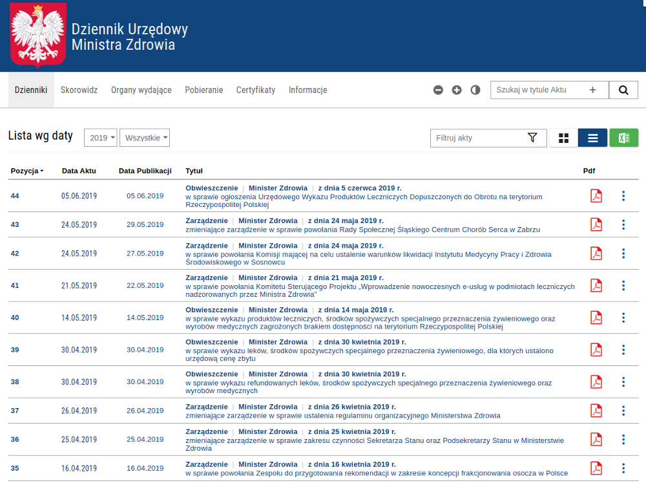Open more options for position 43

(x=623, y=224)
